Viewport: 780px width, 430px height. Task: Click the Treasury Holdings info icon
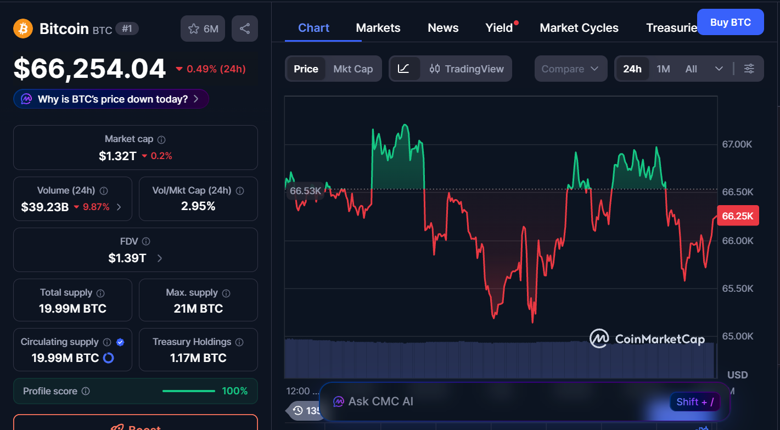coord(239,342)
